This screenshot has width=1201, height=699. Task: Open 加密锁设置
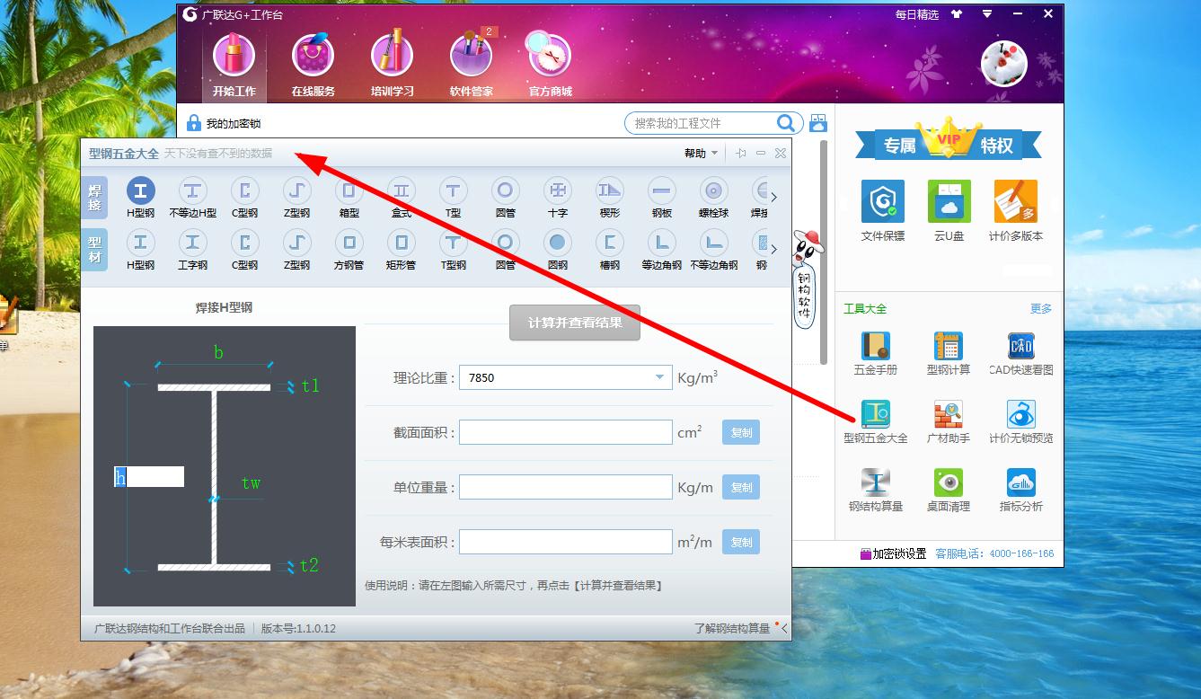click(893, 553)
